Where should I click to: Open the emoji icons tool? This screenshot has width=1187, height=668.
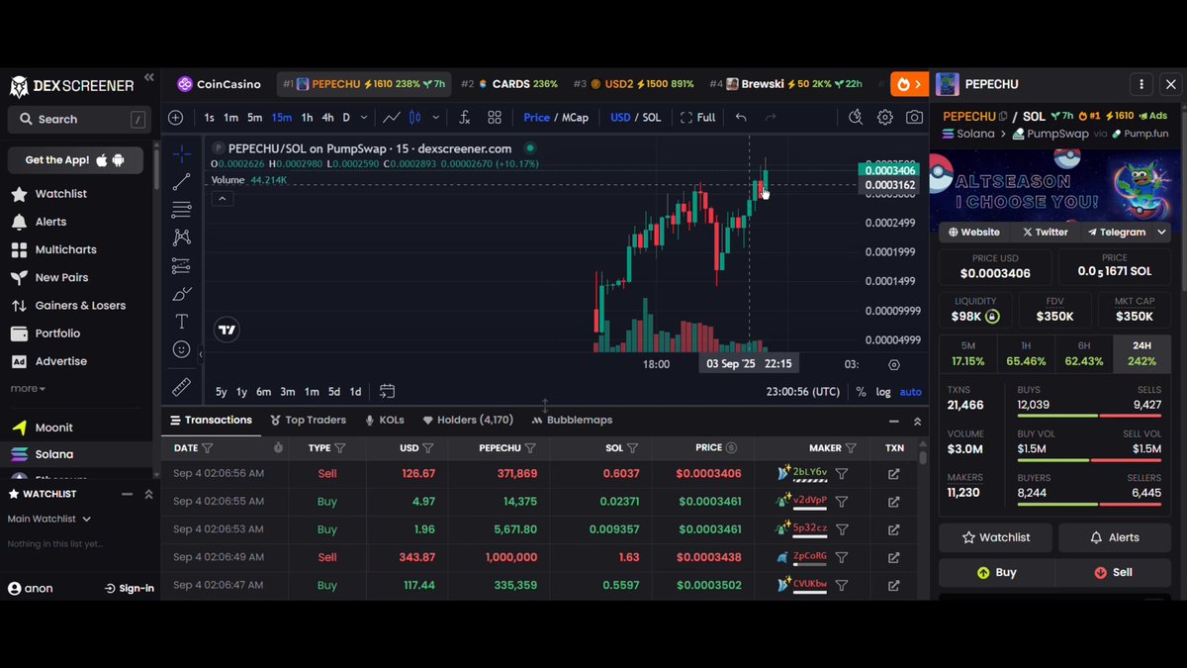pos(182,349)
